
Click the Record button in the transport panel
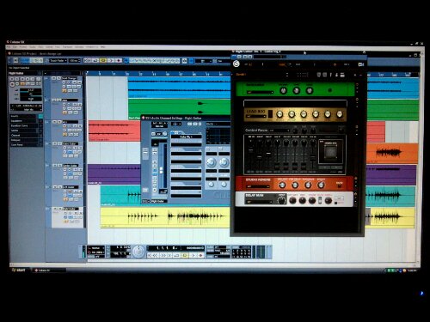(x=200, y=255)
